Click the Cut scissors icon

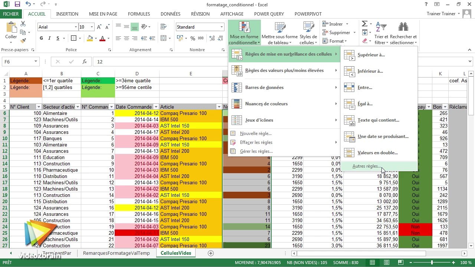pyautogui.click(x=23, y=24)
